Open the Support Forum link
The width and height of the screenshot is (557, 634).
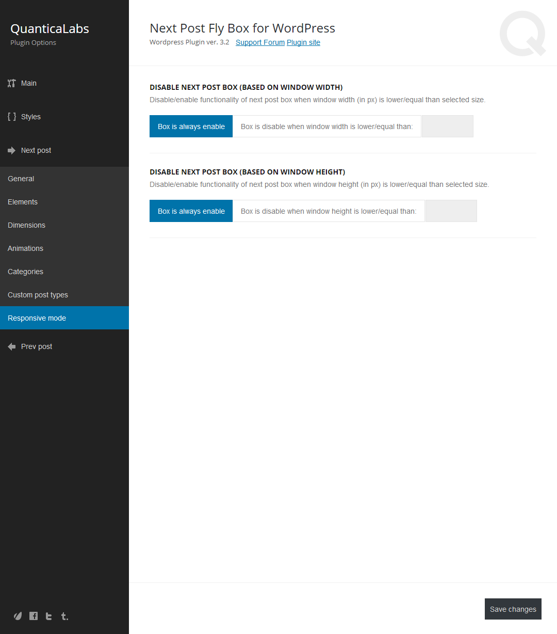coord(260,42)
